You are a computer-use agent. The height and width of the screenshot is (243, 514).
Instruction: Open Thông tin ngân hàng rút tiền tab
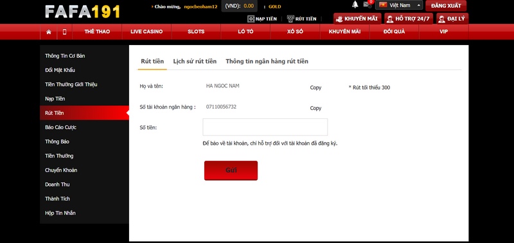click(x=267, y=61)
